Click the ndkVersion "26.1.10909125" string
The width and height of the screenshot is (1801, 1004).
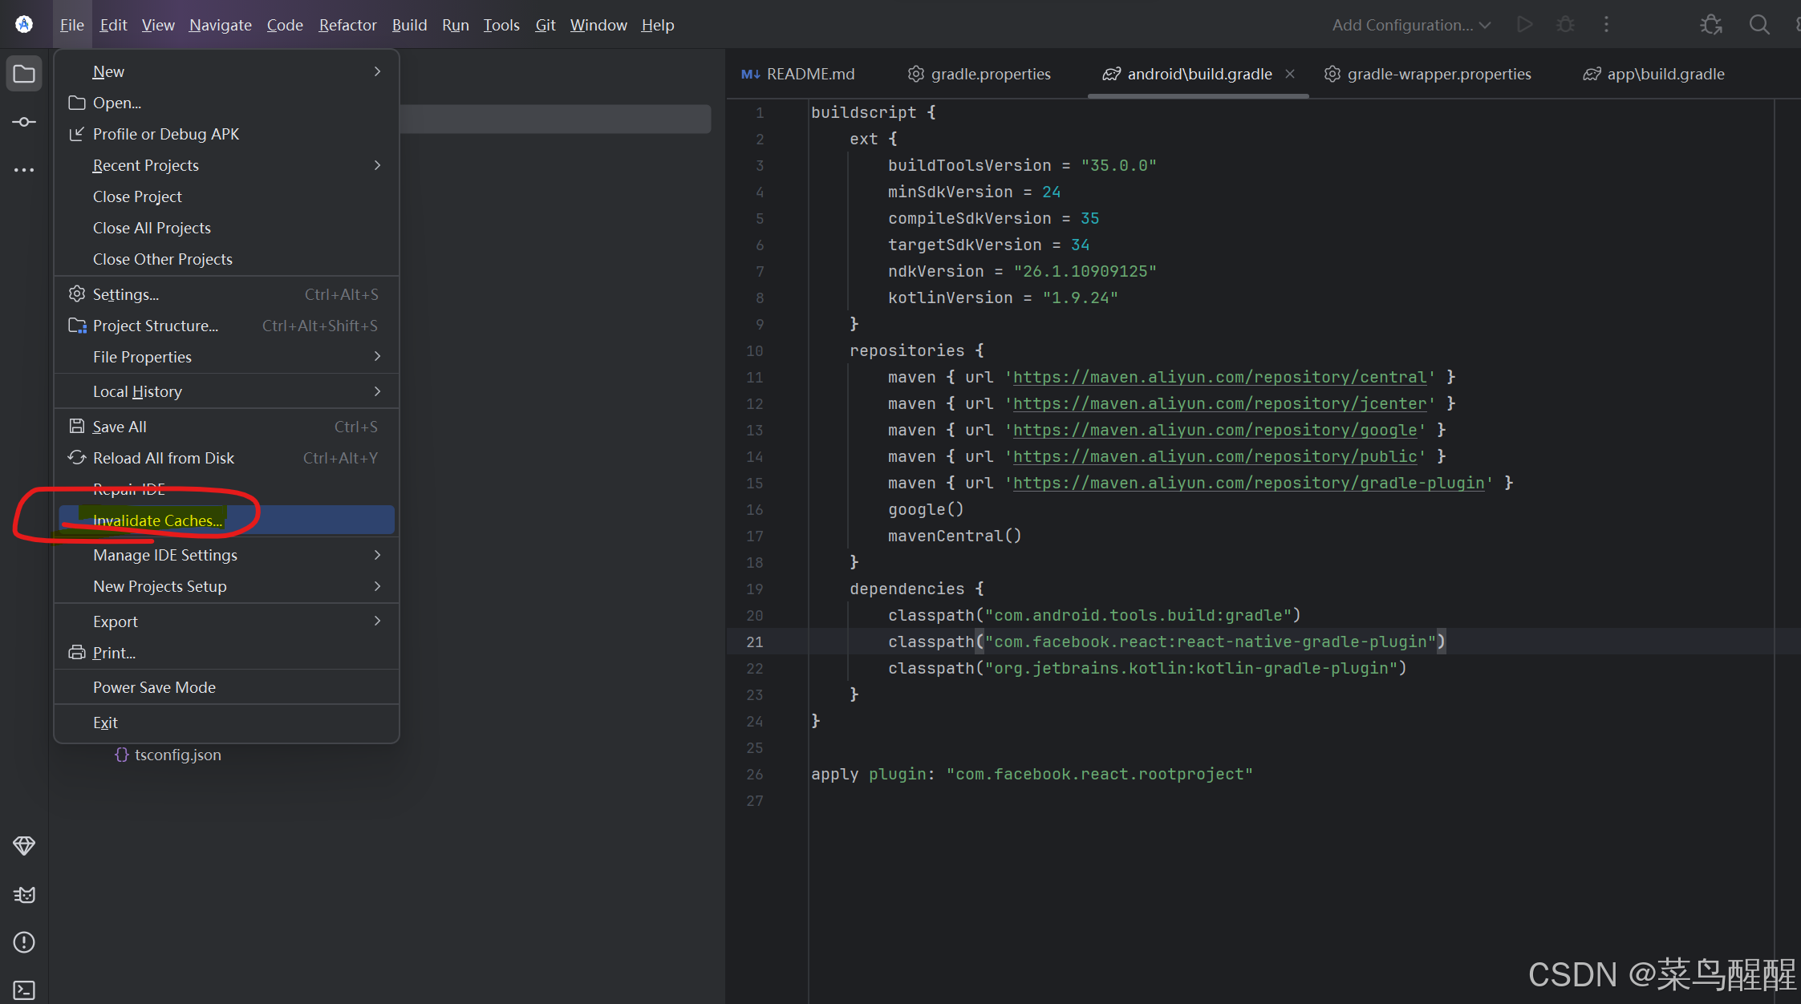1085,271
